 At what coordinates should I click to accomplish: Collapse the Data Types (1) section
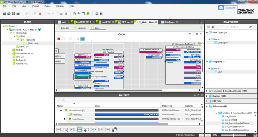tap(207, 32)
